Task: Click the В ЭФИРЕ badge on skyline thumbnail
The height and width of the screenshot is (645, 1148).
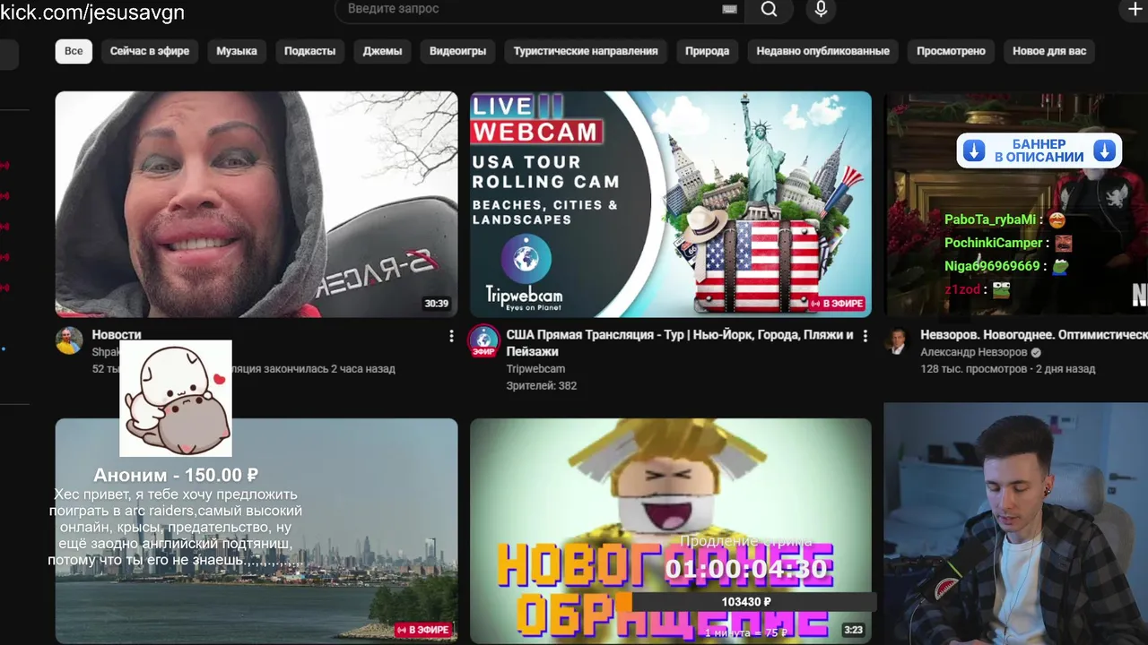Action: 422,630
